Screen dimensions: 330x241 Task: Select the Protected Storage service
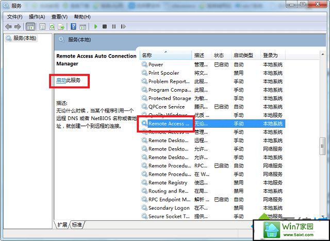pyautogui.click(x=212, y=98)
